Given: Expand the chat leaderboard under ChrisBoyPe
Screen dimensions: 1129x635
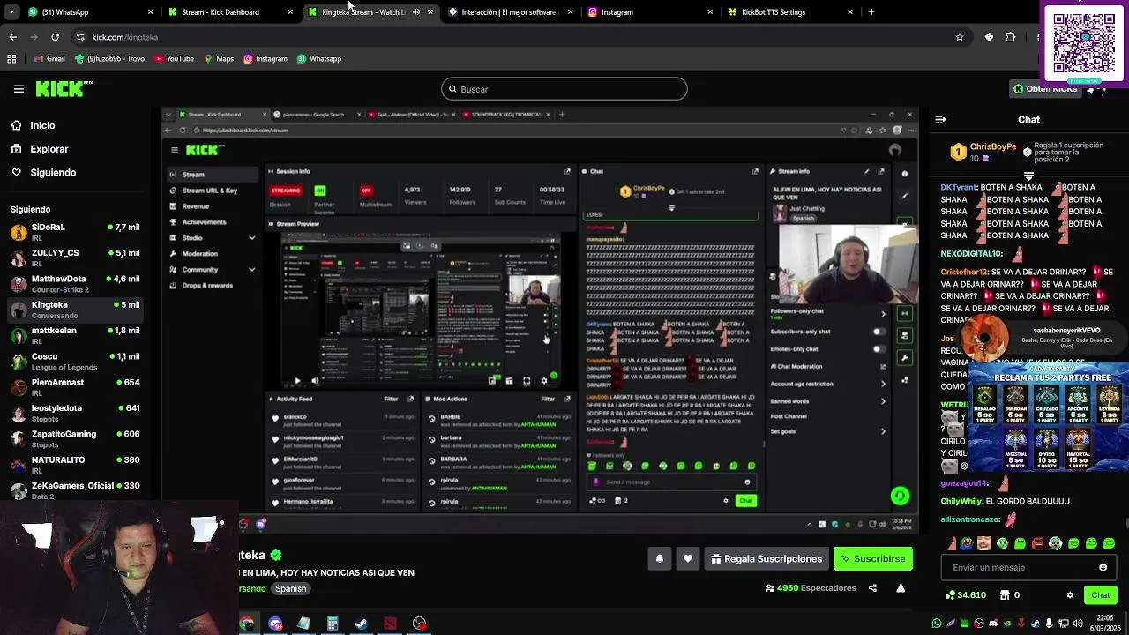Looking at the screenshot, I should click(x=1028, y=176).
